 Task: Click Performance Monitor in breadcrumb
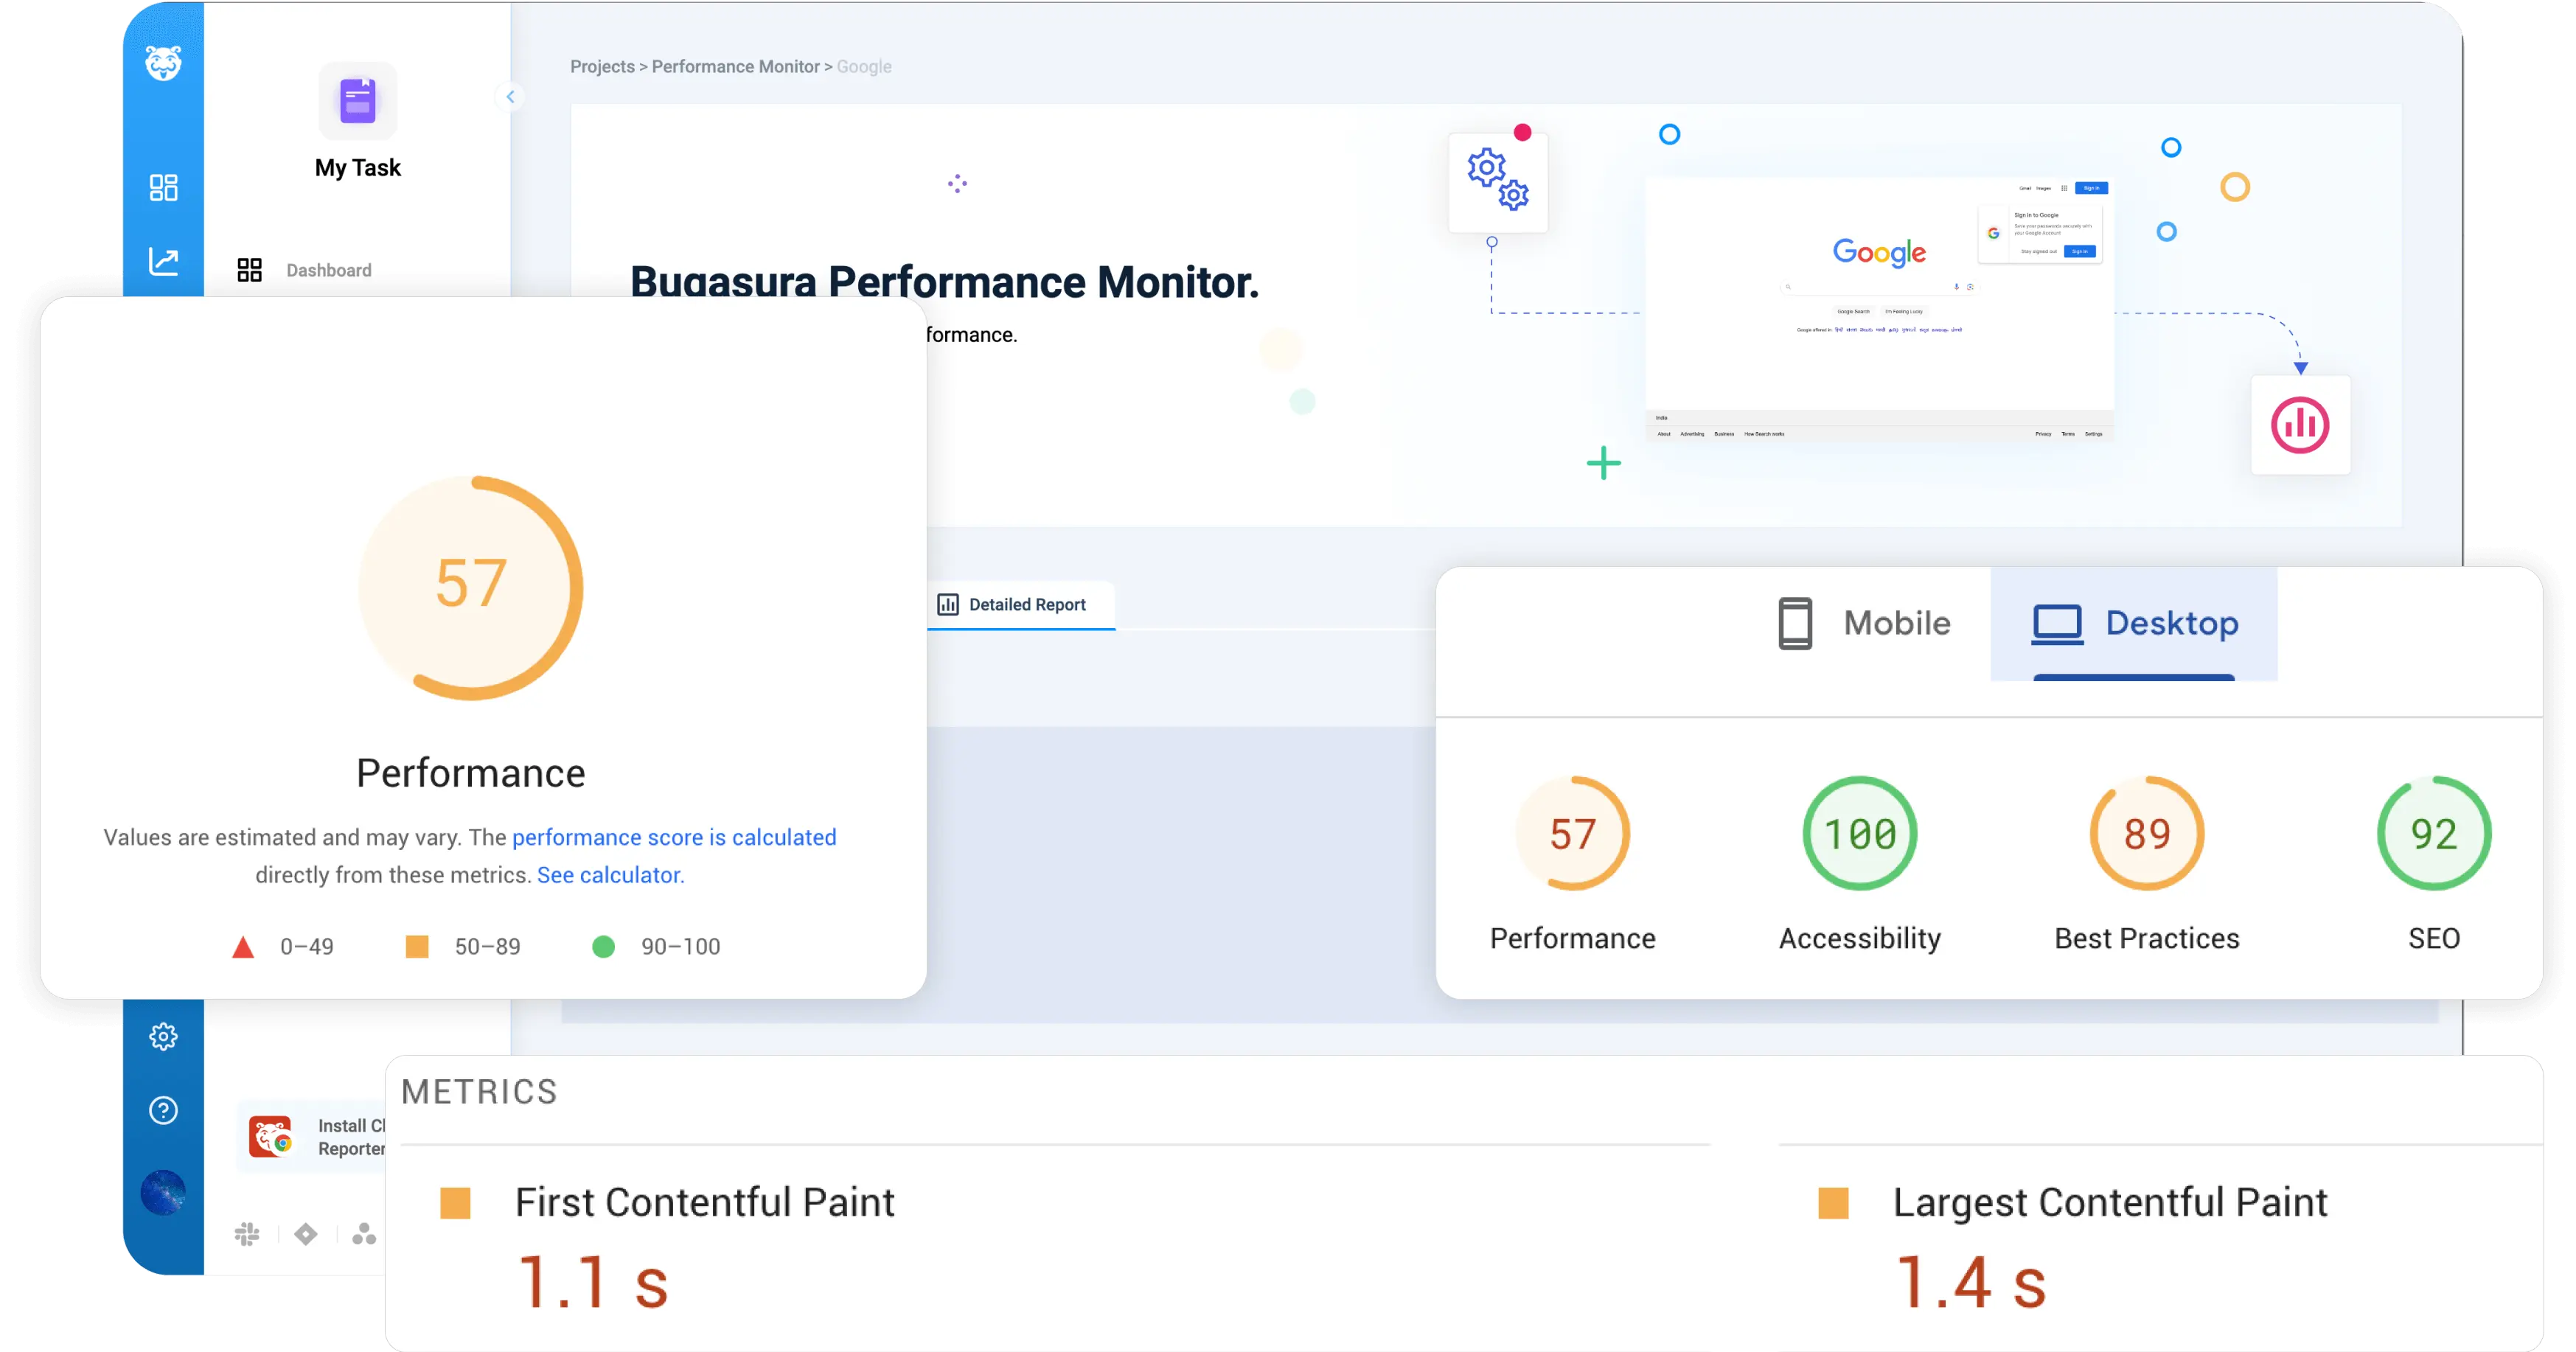(735, 66)
